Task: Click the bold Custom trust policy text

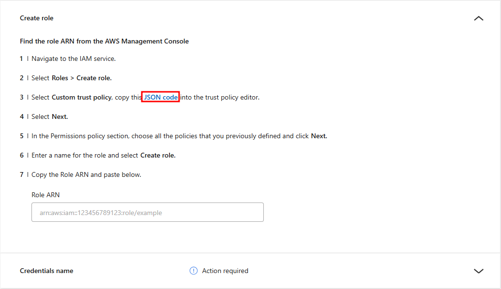Action: pyautogui.click(x=81, y=97)
